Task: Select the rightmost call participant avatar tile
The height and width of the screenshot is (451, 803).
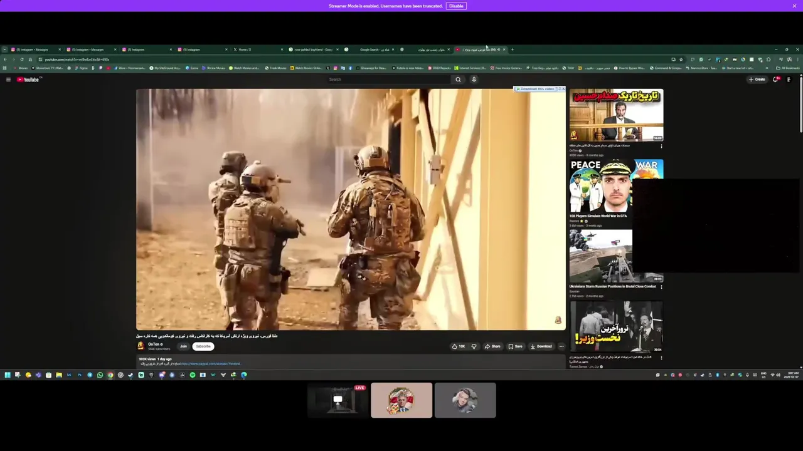Action: coord(465,400)
